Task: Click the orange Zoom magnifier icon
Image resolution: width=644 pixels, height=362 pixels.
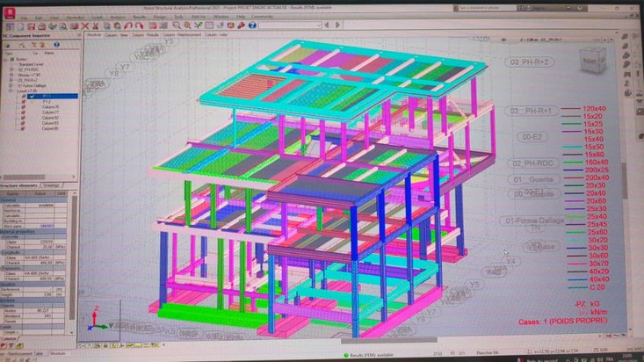Action: point(187,25)
